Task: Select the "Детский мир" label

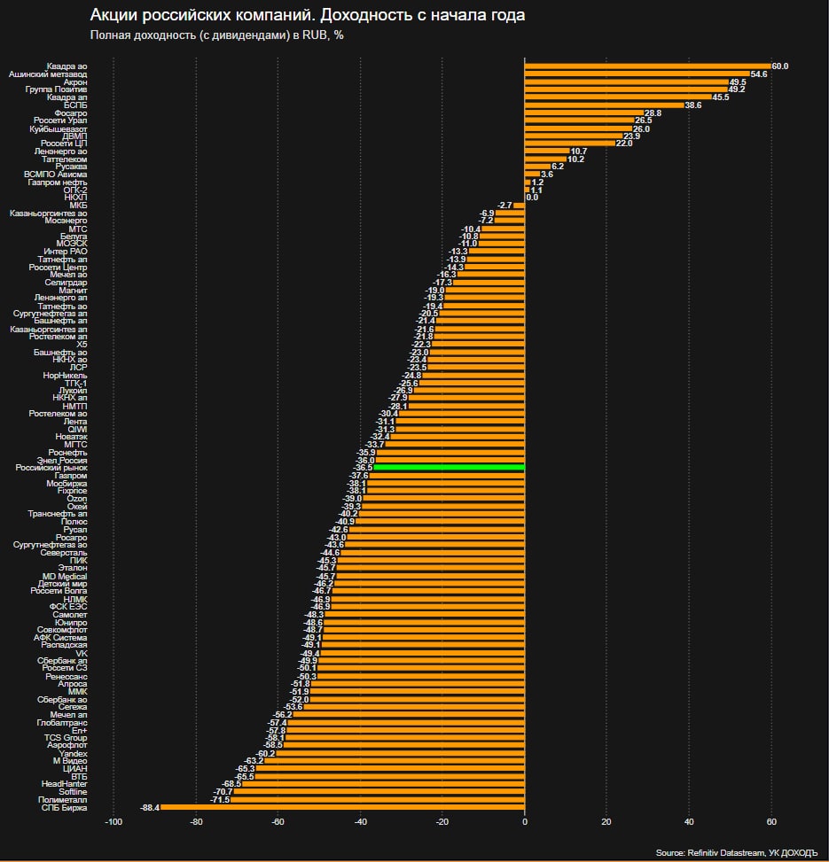Action: [x=63, y=584]
